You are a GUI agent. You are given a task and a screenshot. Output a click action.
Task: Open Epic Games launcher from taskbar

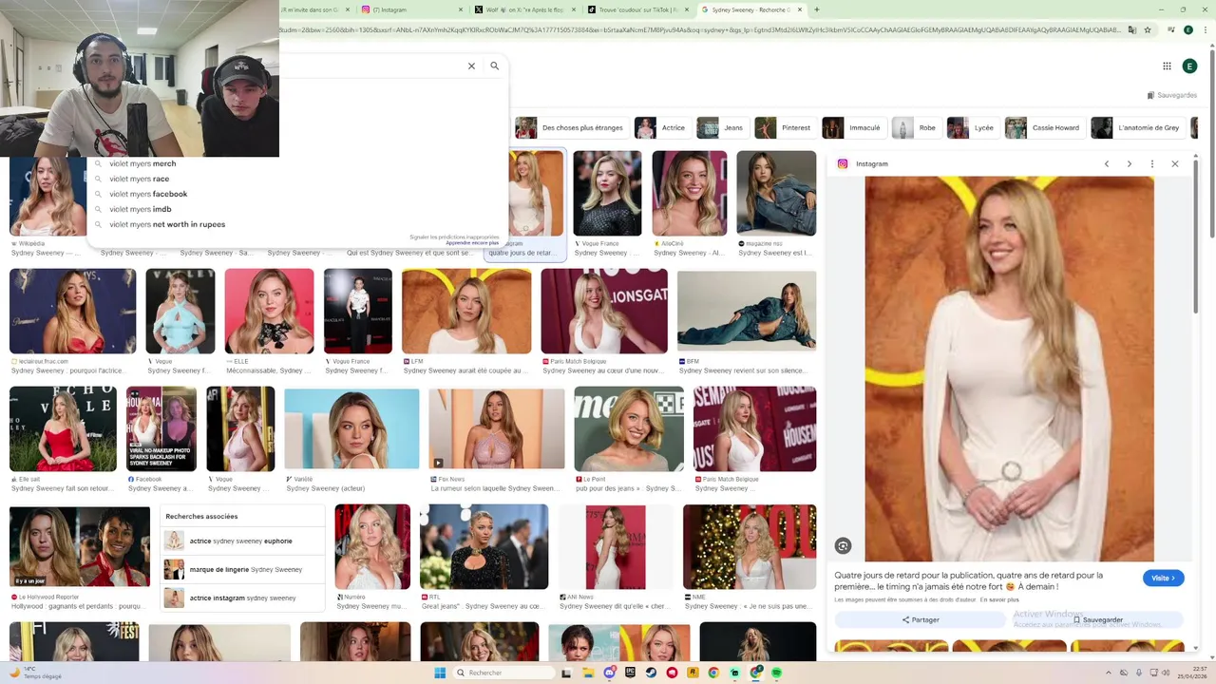pos(630,673)
